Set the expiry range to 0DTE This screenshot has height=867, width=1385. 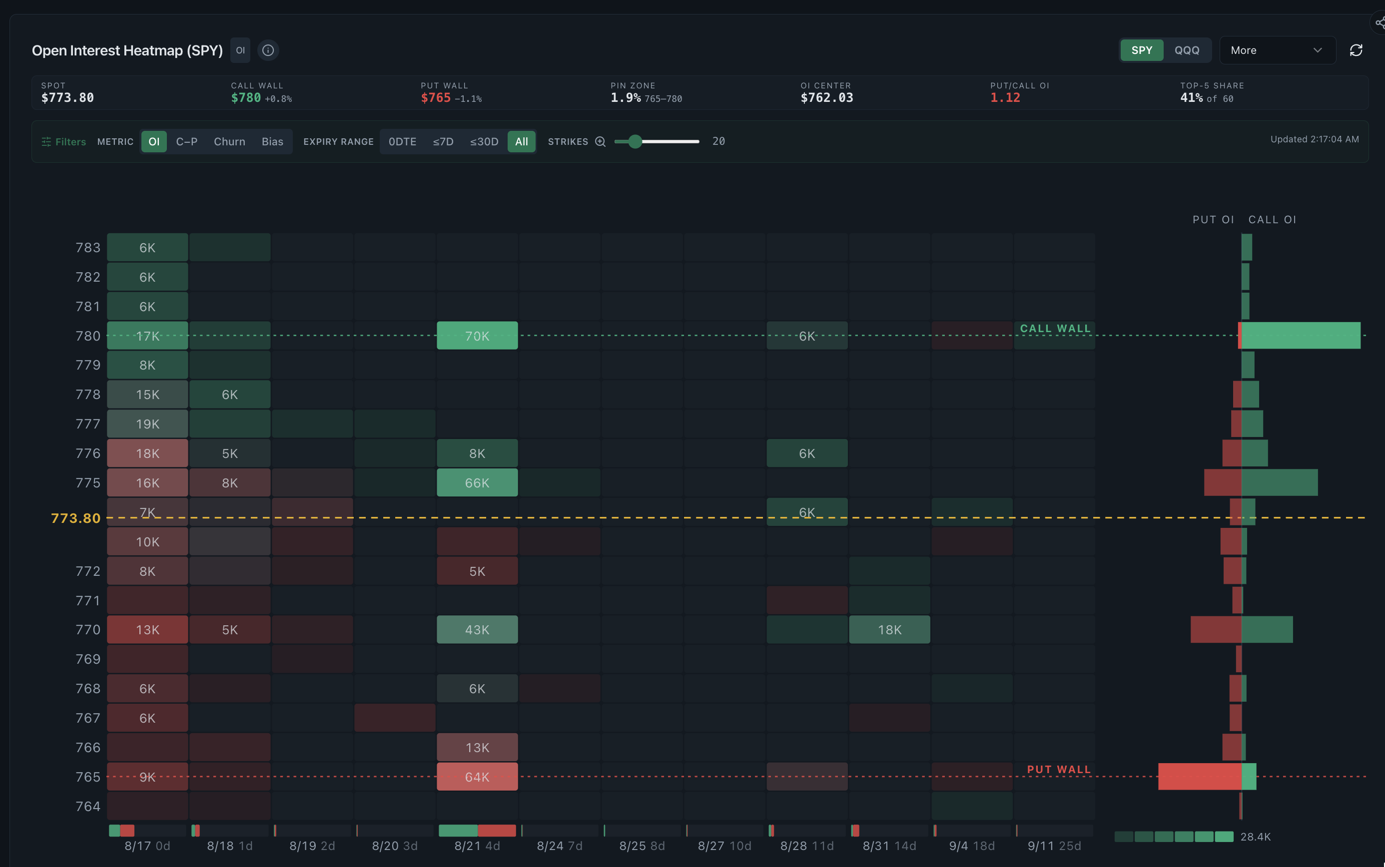[x=403, y=142]
